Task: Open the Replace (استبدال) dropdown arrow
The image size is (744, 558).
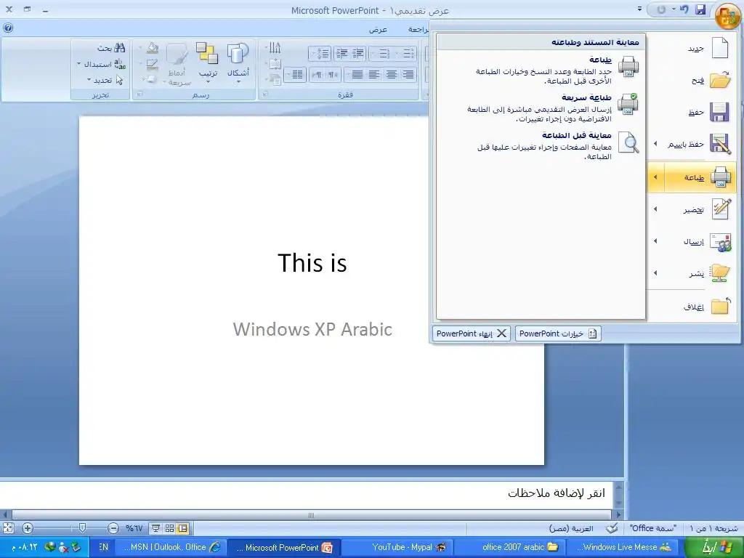Action: [x=78, y=64]
